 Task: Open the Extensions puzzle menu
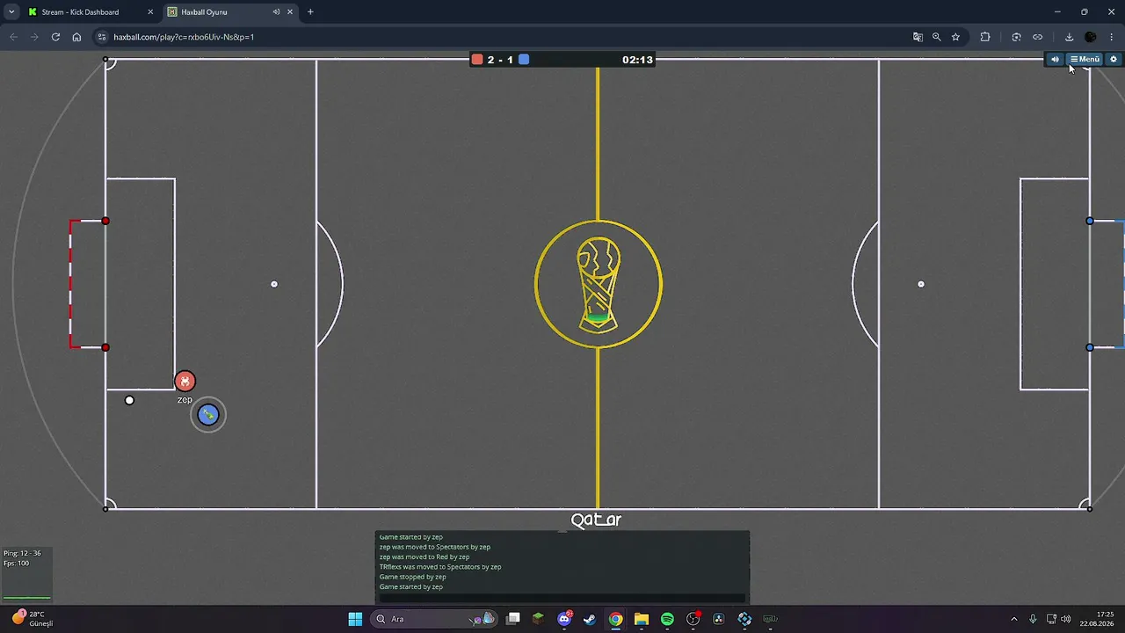pos(985,37)
